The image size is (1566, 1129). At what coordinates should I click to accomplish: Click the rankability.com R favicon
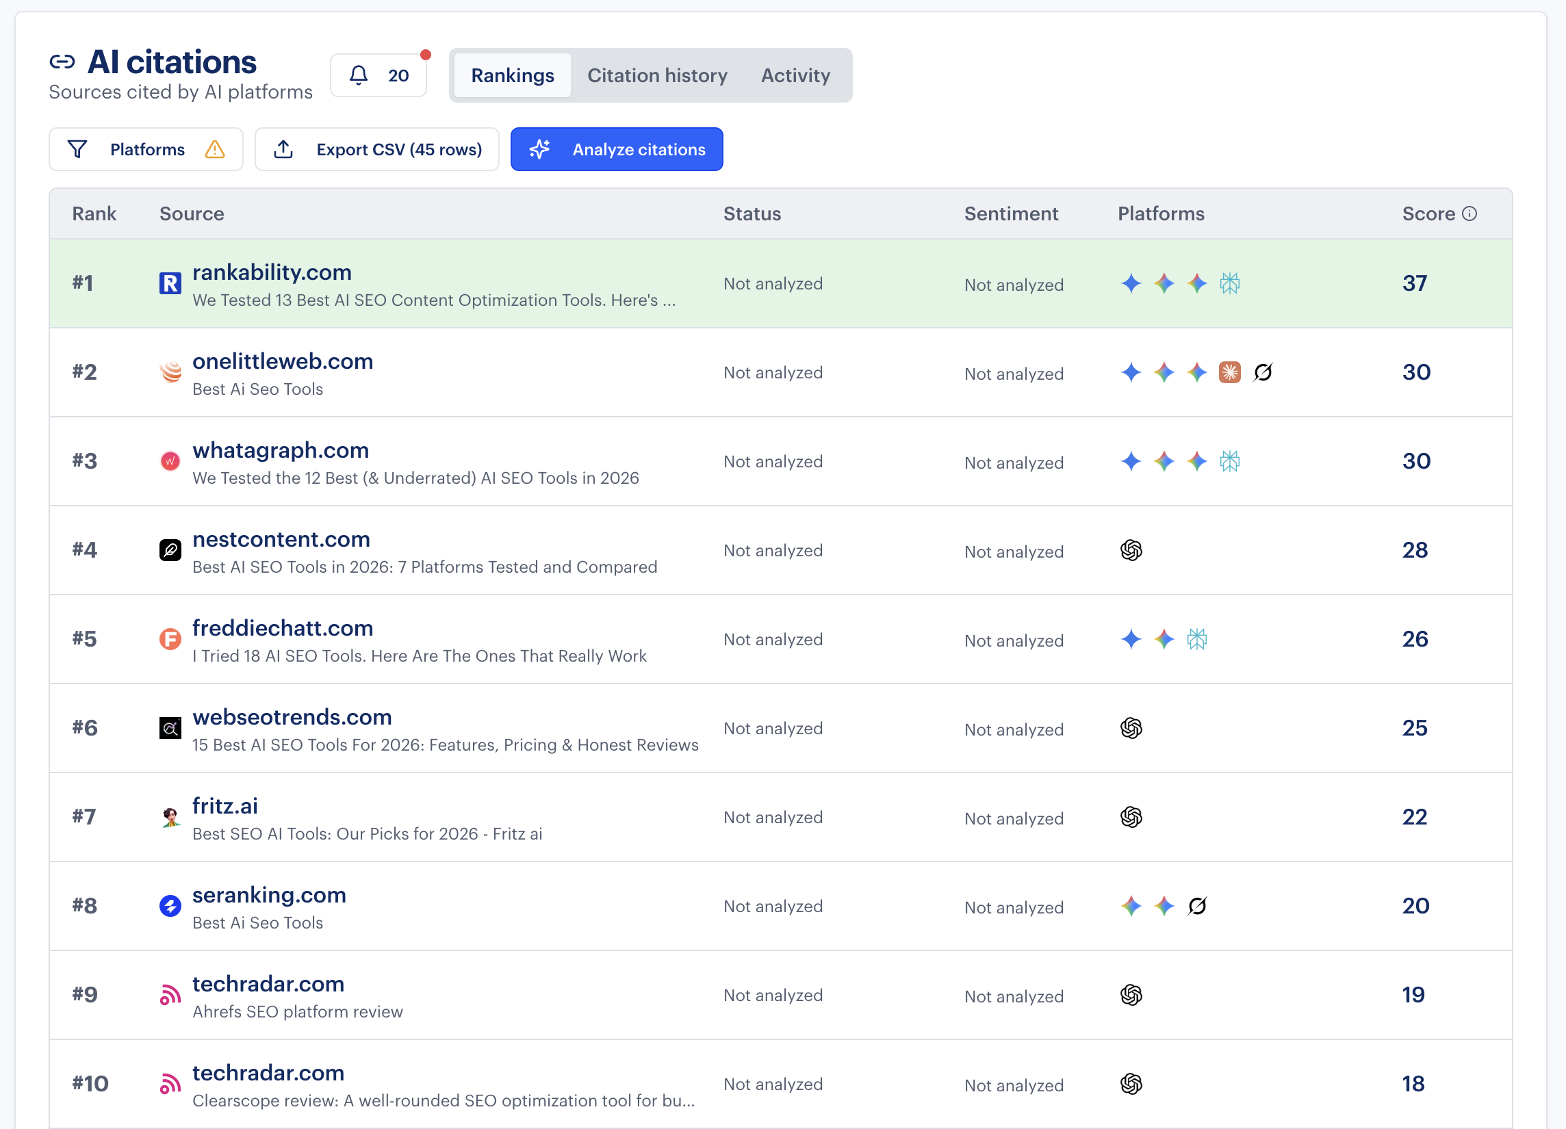tap(170, 283)
